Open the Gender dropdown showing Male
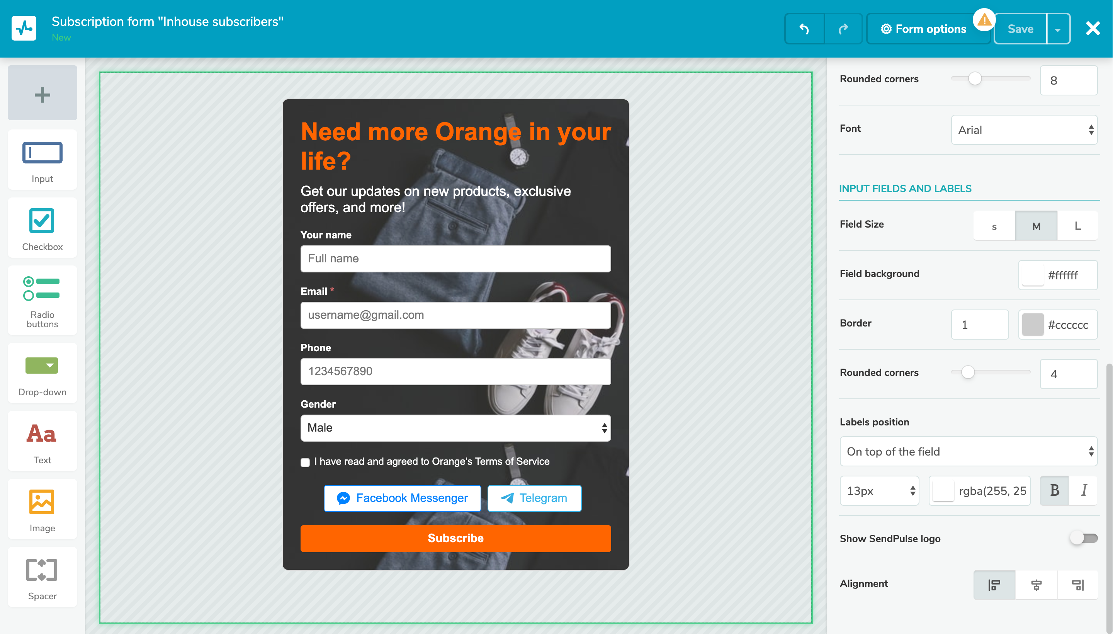The width and height of the screenshot is (1113, 636). [x=455, y=428]
